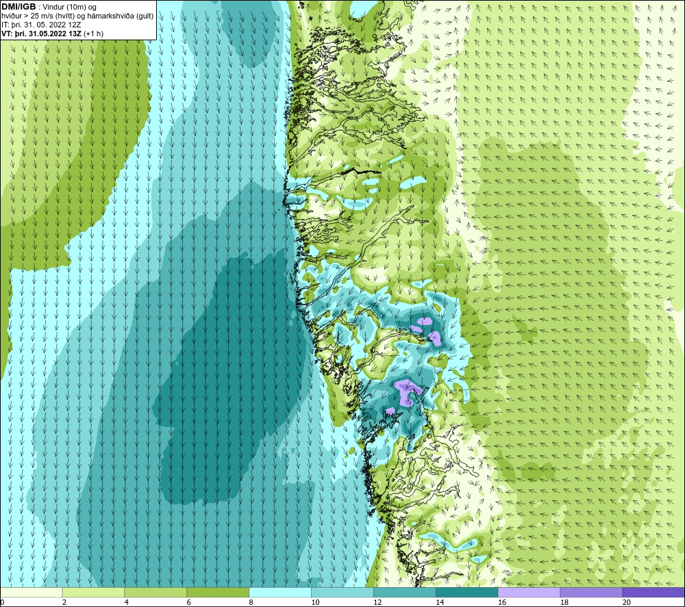Click the legend label '8'
The height and width of the screenshot is (607, 685).
click(x=251, y=602)
